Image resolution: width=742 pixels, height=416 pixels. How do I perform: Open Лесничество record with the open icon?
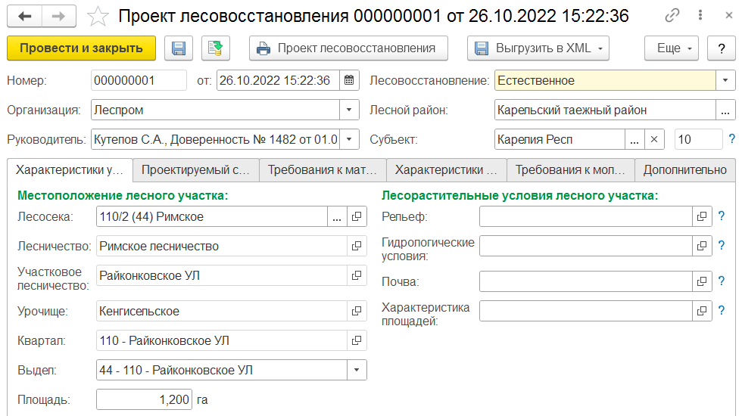[x=357, y=246]
